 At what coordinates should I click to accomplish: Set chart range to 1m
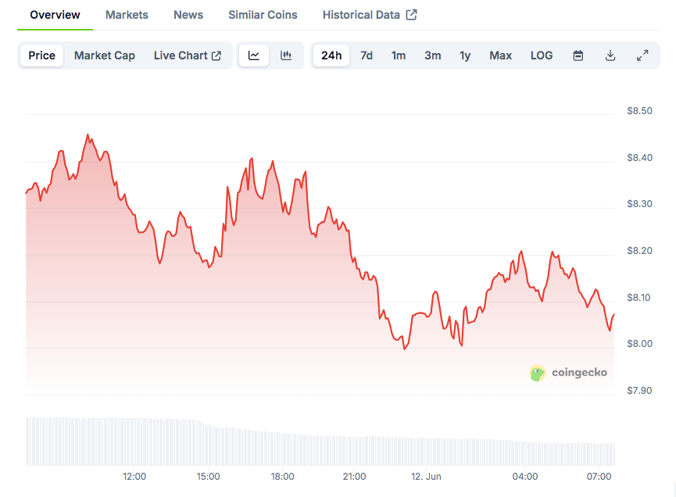click(399, 55)
